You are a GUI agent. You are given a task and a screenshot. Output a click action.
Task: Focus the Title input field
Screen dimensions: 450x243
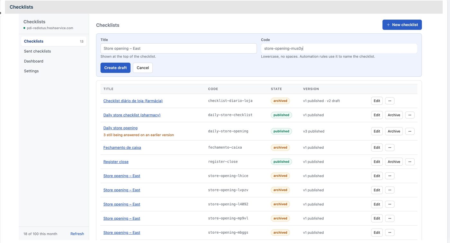(179, 48)
